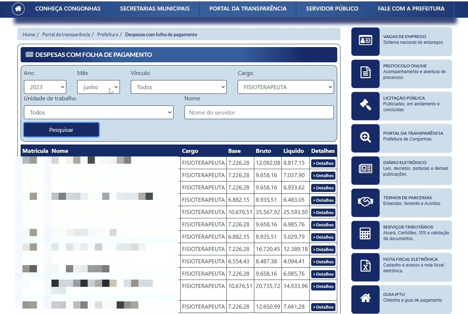Show details for row with liquido 6.933,62

coord(323,188)
